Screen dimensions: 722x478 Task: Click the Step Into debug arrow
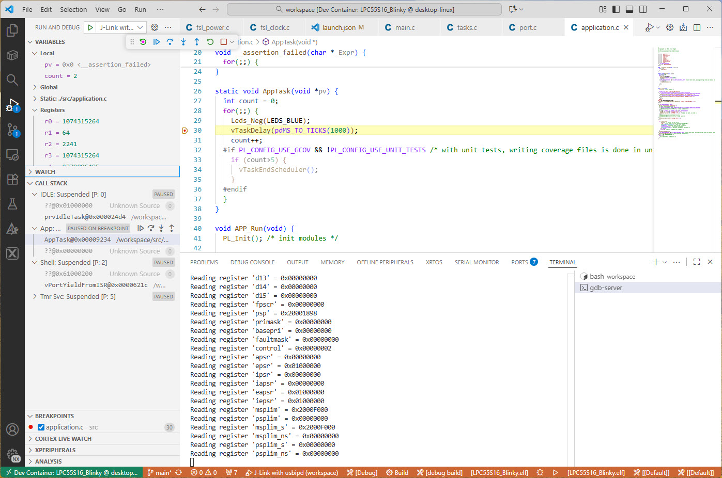tap(183, 42)
